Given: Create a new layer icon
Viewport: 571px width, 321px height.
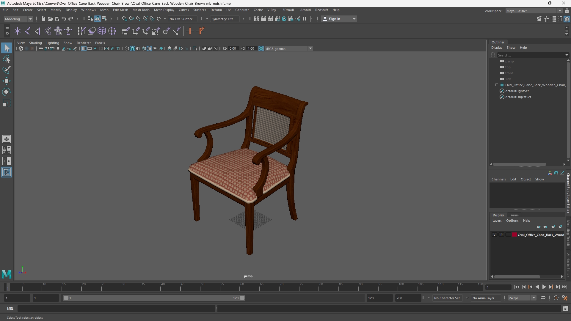Looking at the screenshot, I should pyautogui.click(x=553, y=227).
